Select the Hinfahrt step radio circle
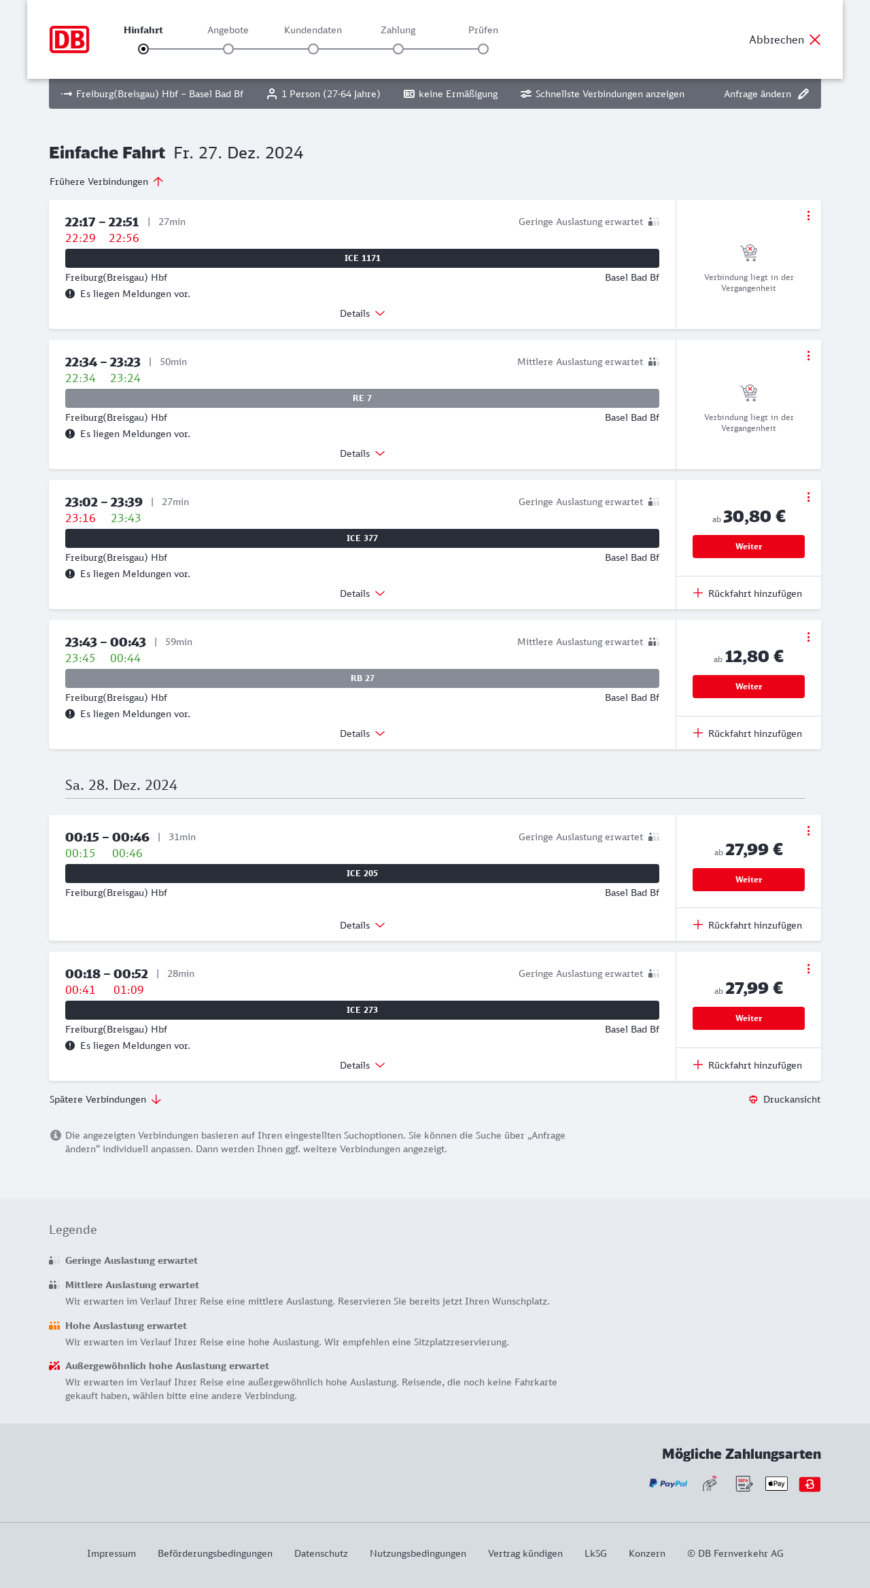The image size is (870, 1588). coord(143,49)
